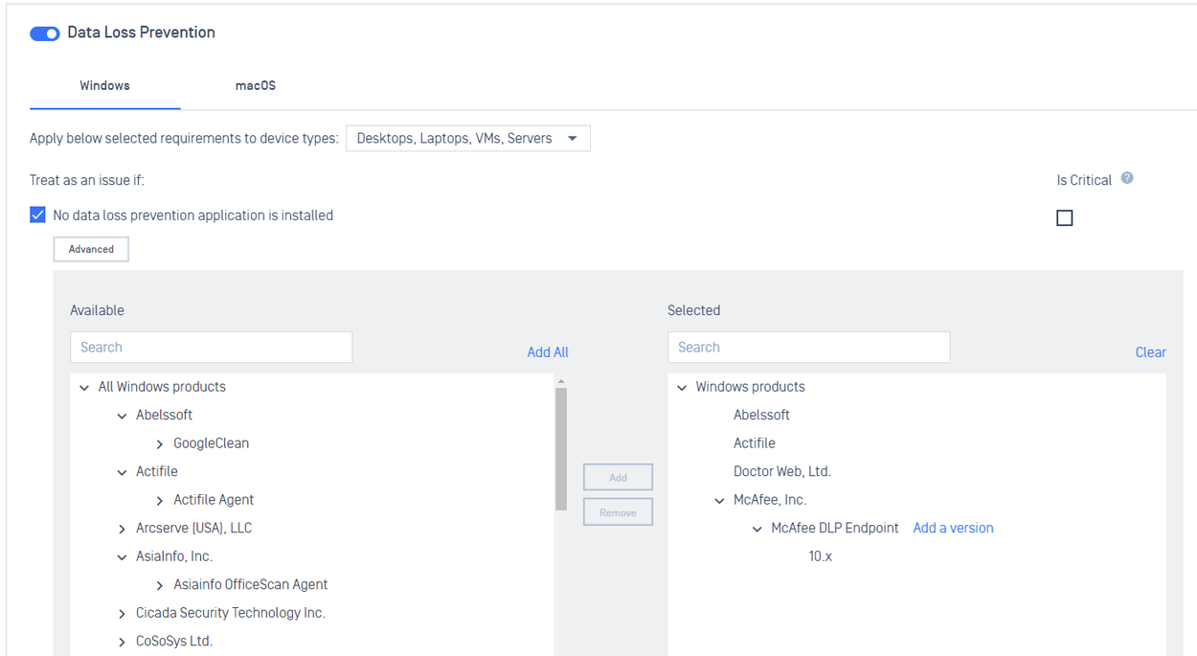Screen dimensions: 1197x656
Task: Click the Available search field
Action: [212, 347]
